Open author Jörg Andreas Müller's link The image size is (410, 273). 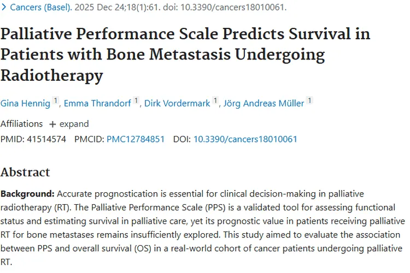[x=263, y=103]
